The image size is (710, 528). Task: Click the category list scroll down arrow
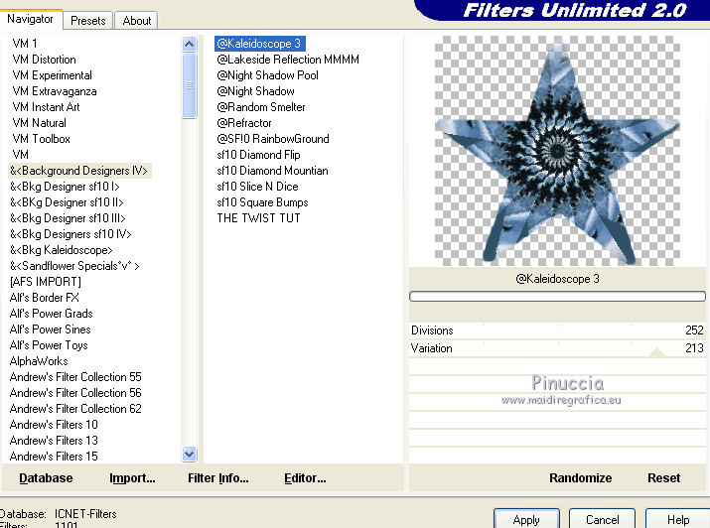190,454
